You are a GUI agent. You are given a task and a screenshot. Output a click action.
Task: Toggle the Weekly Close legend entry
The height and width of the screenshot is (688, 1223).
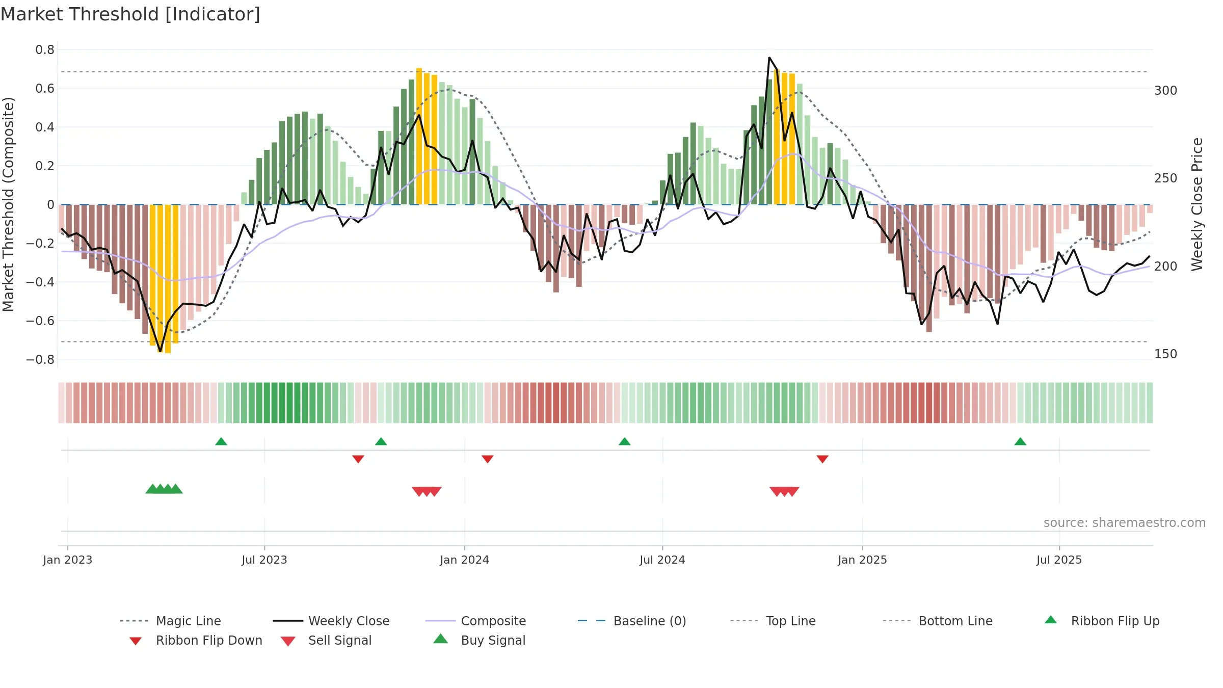(x=331, y=621)
